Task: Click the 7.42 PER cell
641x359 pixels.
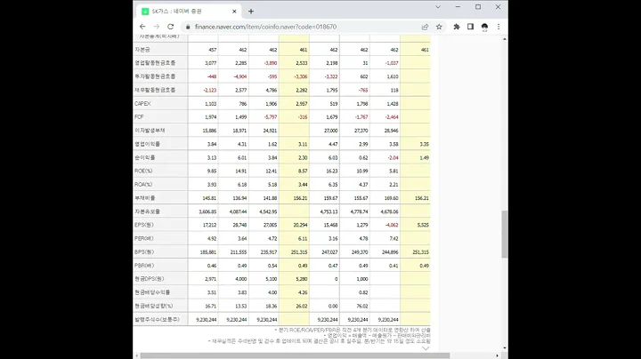Action: point(394,238)
